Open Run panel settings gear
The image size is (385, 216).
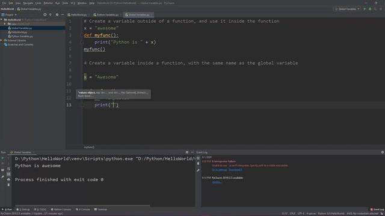187,152
